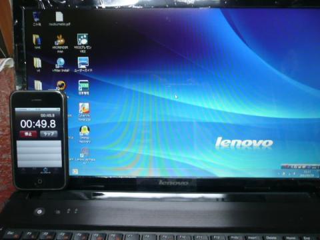Screen dimensions: 320x240
Task: Open the ユーザーガイド monitor shortcut
Action: tap(83, 64)
